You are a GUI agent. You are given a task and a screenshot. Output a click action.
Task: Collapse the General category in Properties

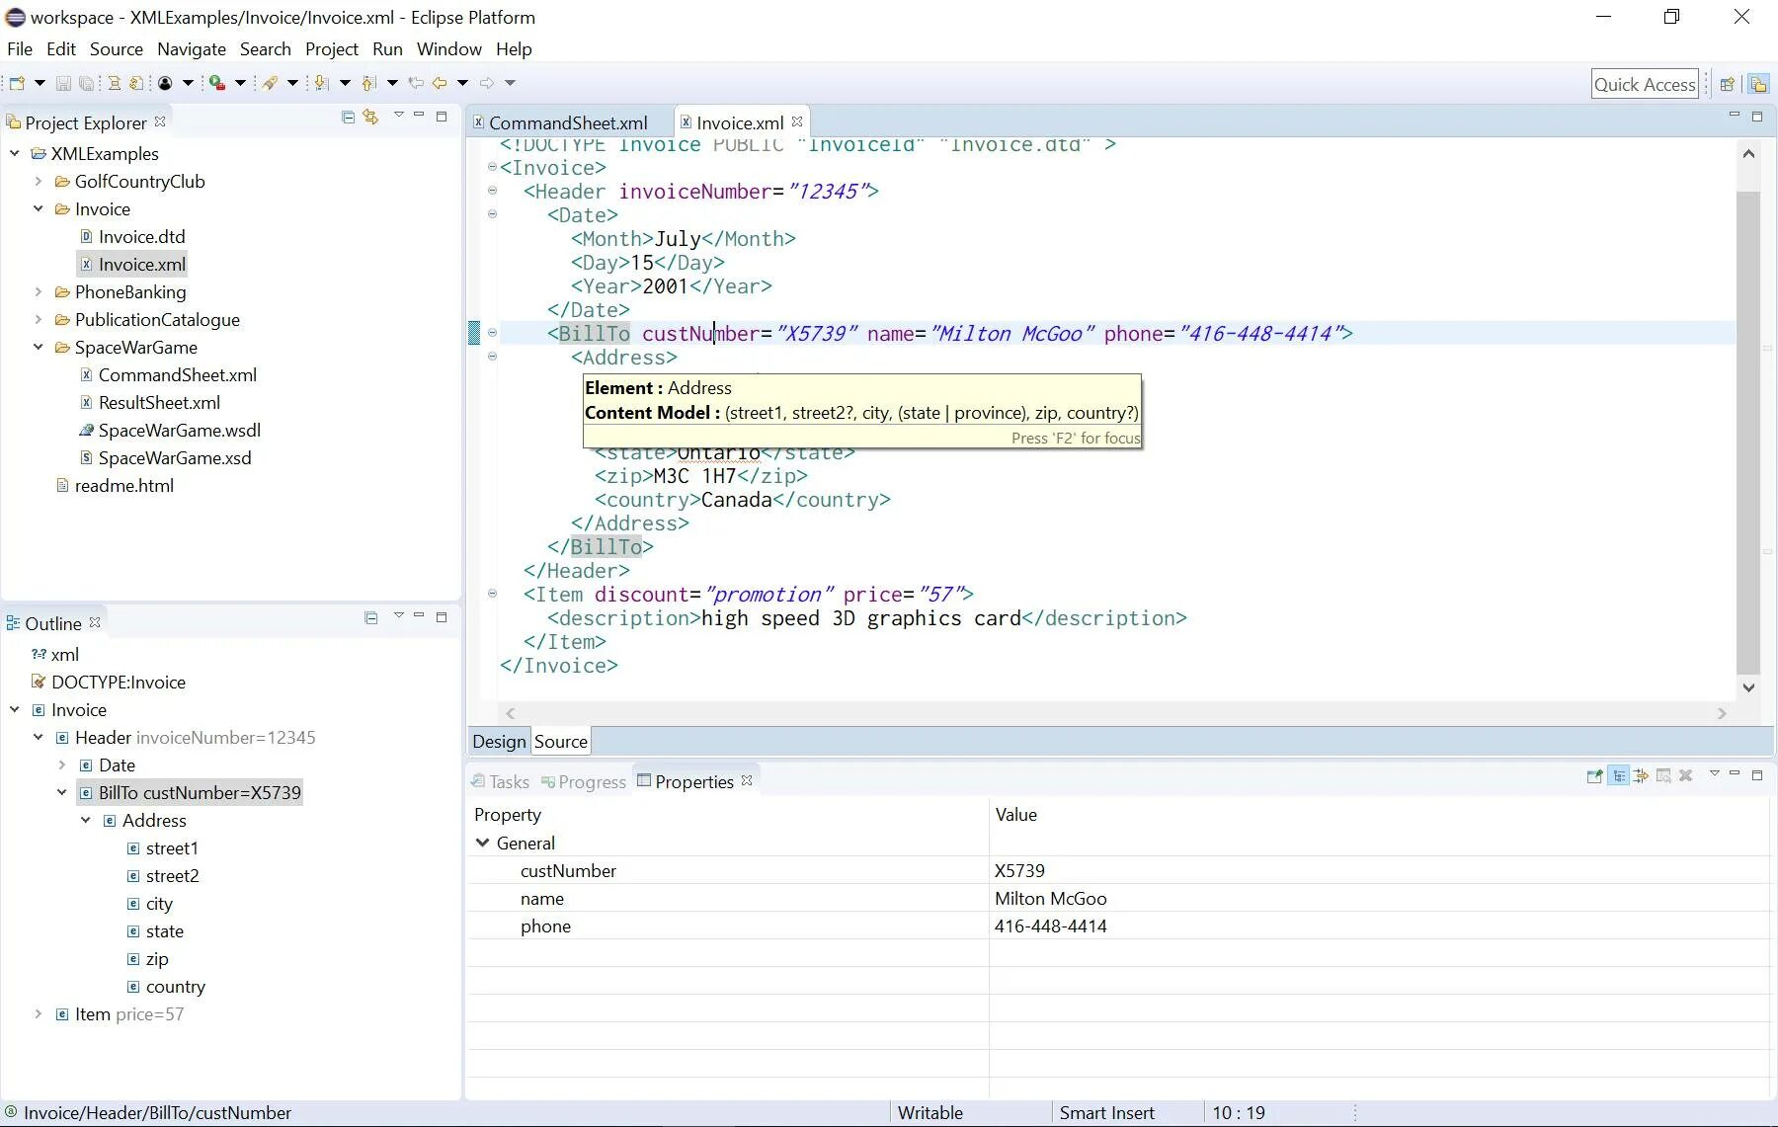point(482,843)
